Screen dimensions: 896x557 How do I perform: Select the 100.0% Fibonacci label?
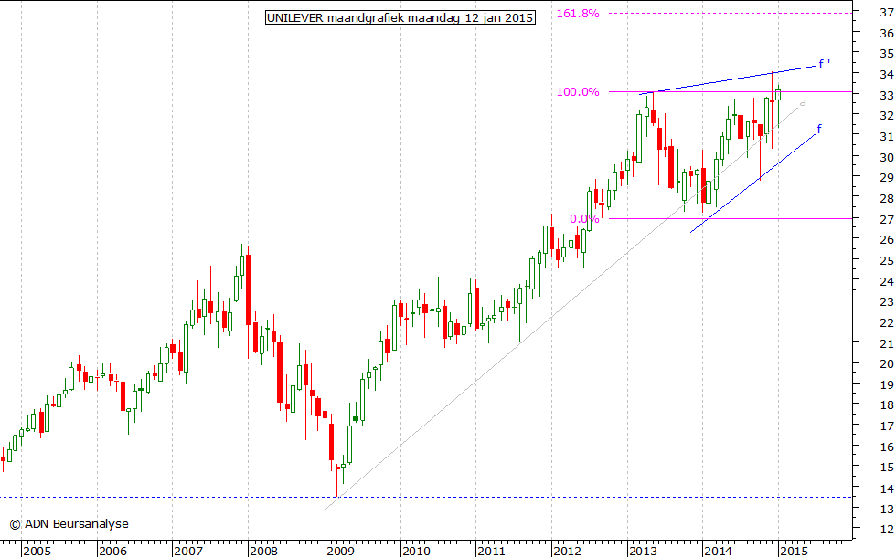point(578,92)
